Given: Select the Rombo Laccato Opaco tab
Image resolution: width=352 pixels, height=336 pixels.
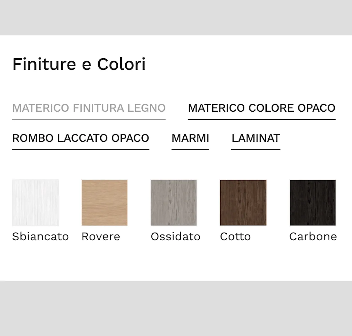Looking at the screenshot, I should coord(80,138).
